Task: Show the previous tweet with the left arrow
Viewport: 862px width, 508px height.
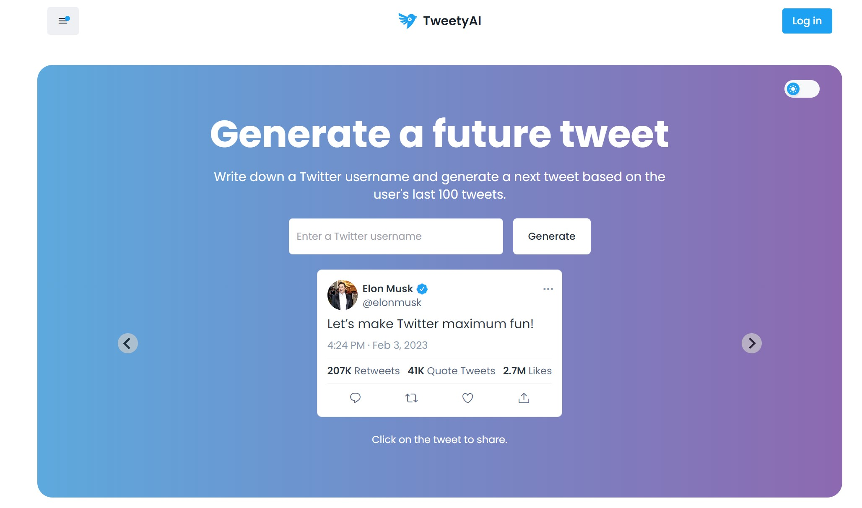Action: click(128, 343)
